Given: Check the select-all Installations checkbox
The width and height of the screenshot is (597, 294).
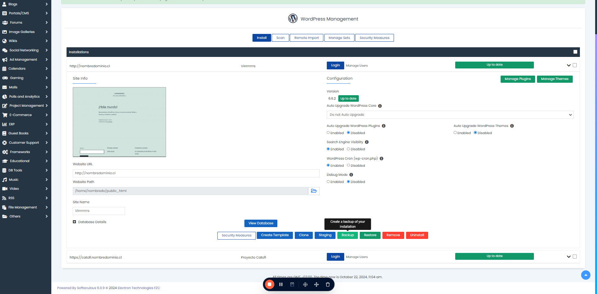Looking at the screenshot, I should pyautogui.click(x=575, y=52).
